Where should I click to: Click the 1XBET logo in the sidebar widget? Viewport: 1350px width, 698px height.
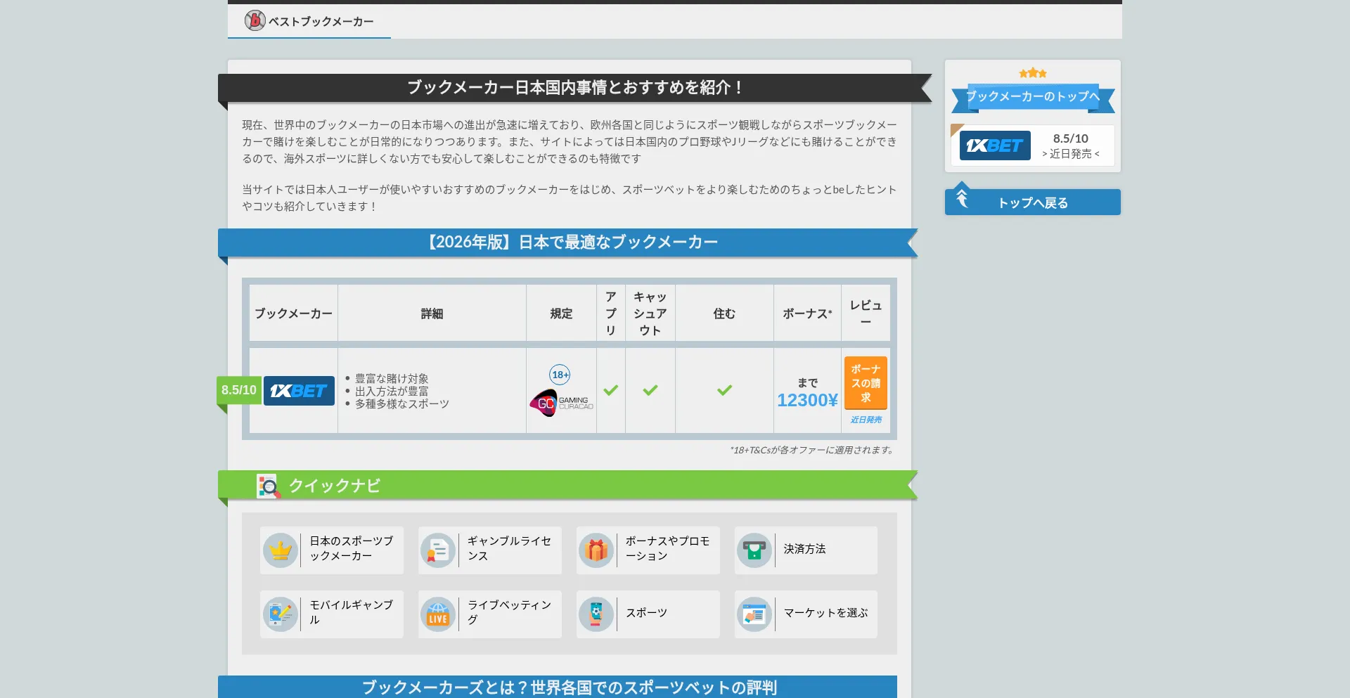point(995,146)
